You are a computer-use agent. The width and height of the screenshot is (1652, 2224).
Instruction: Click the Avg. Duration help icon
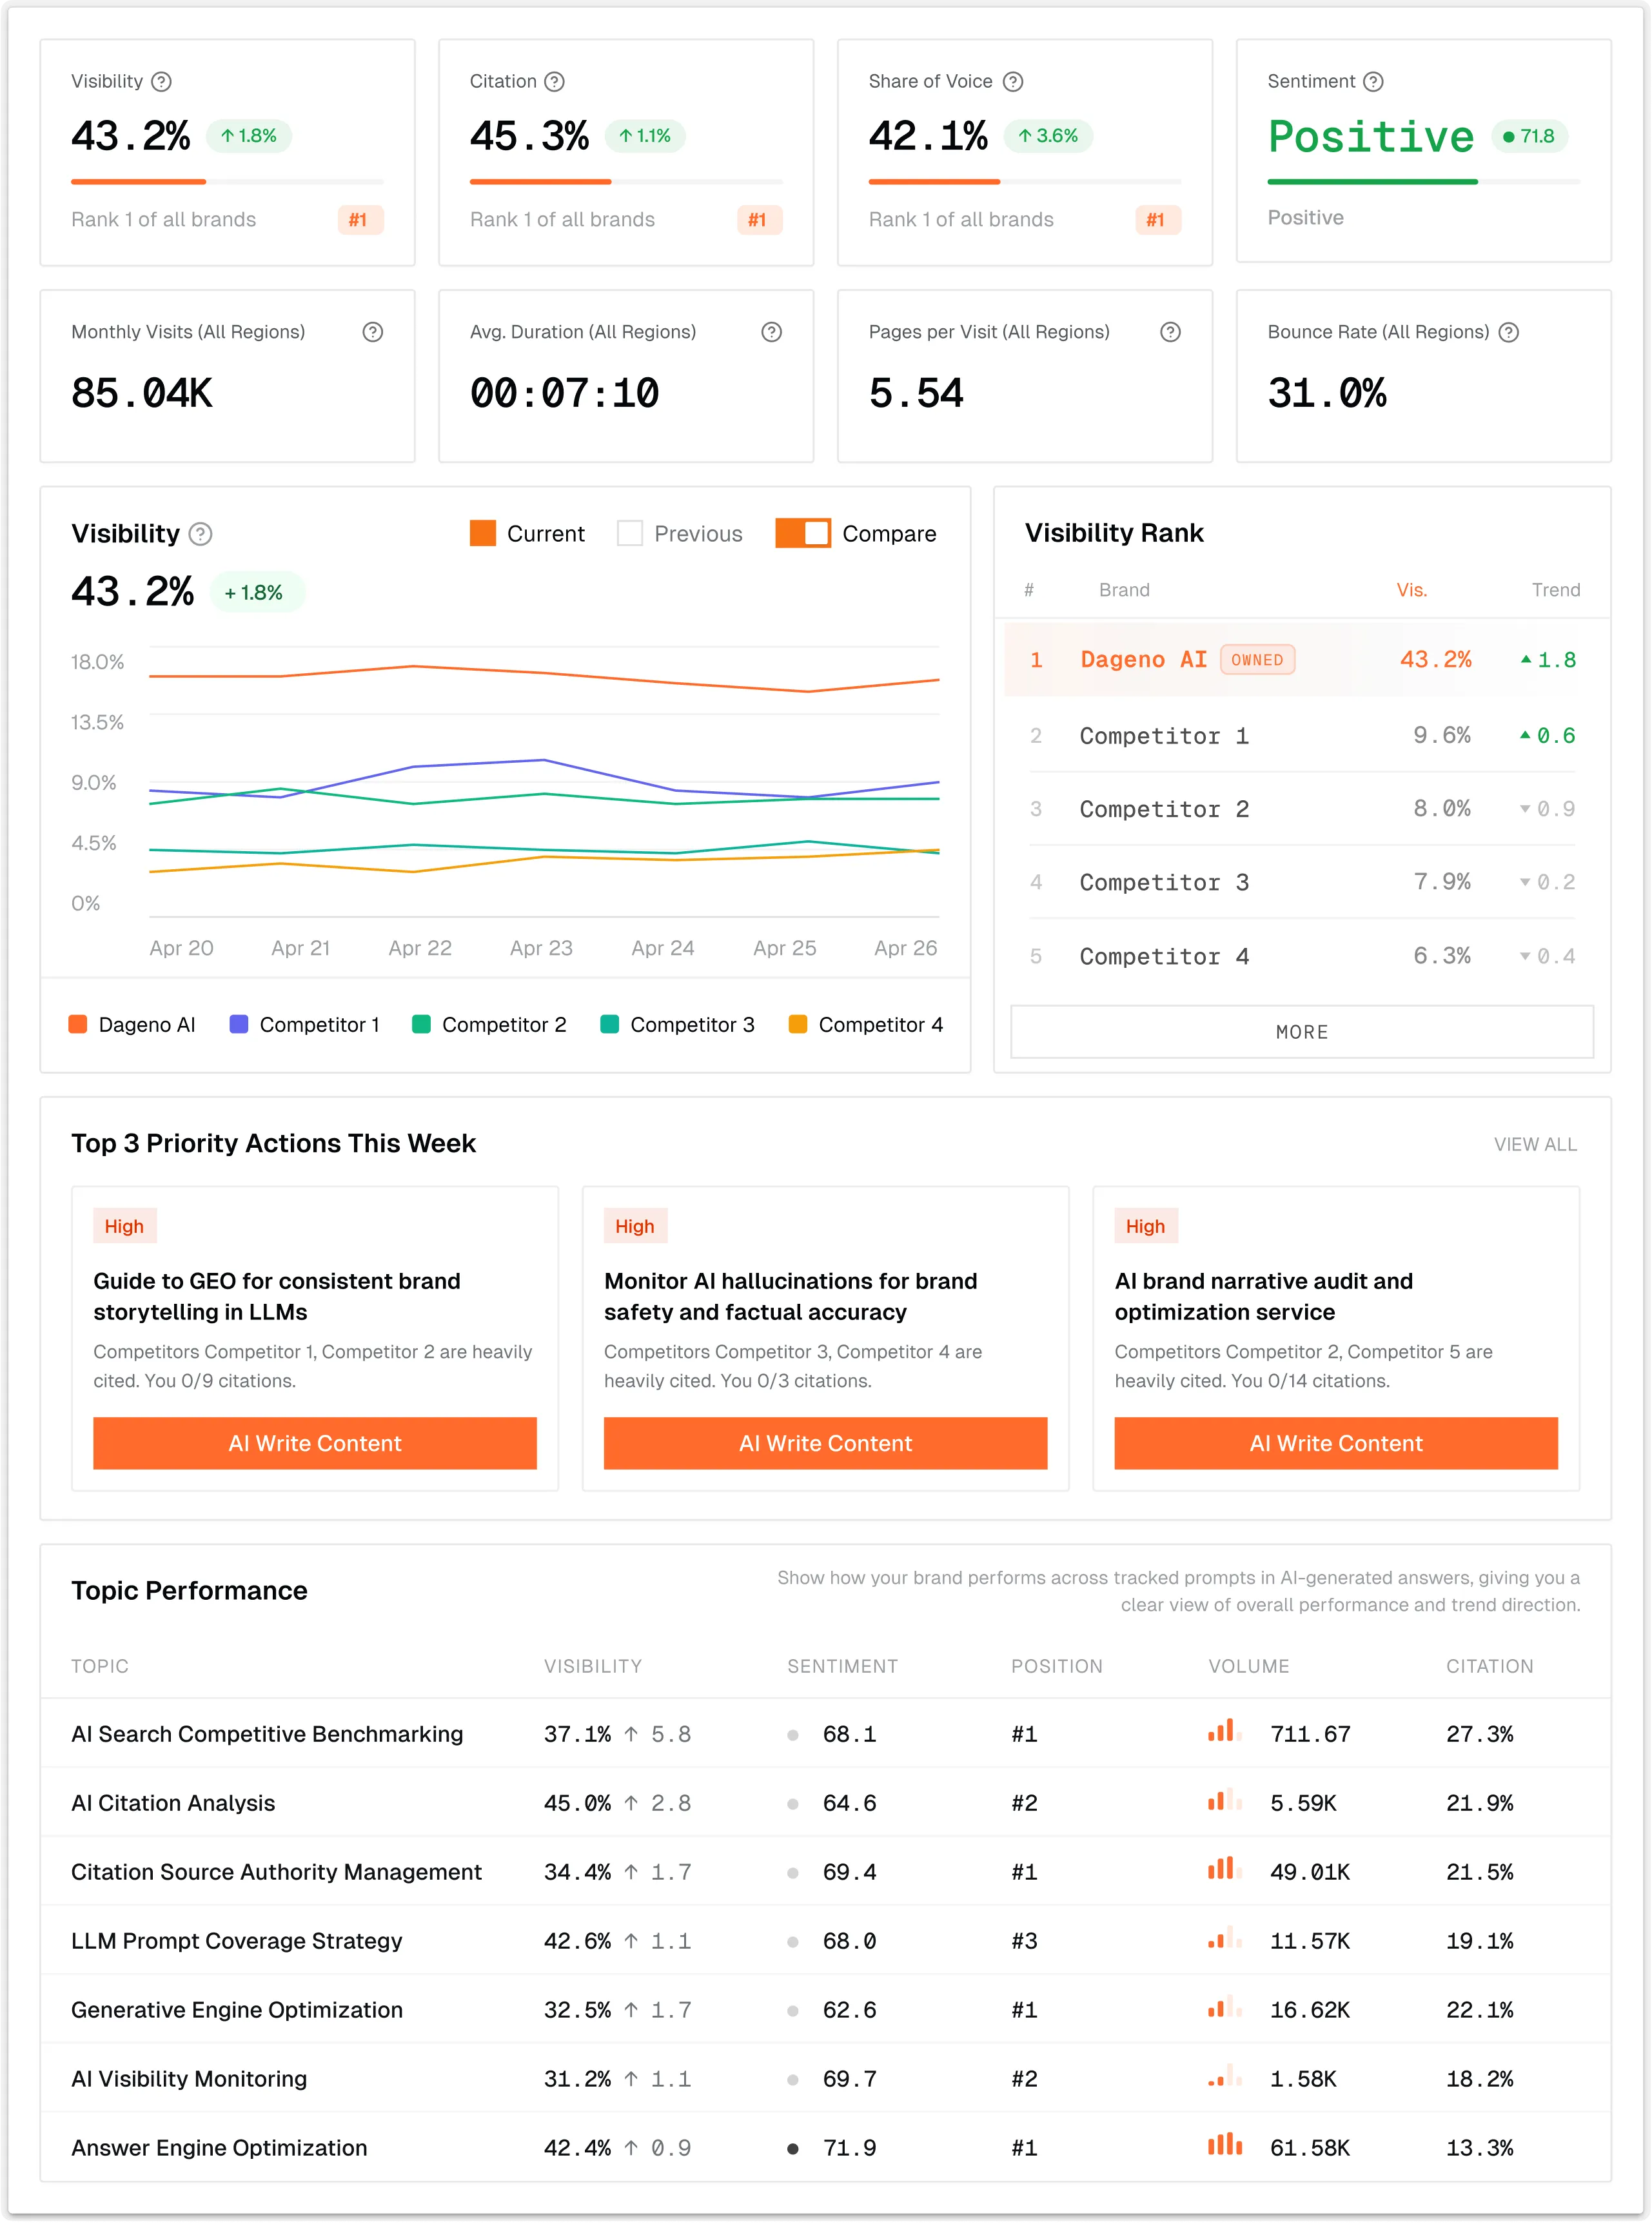pos(772,332)
